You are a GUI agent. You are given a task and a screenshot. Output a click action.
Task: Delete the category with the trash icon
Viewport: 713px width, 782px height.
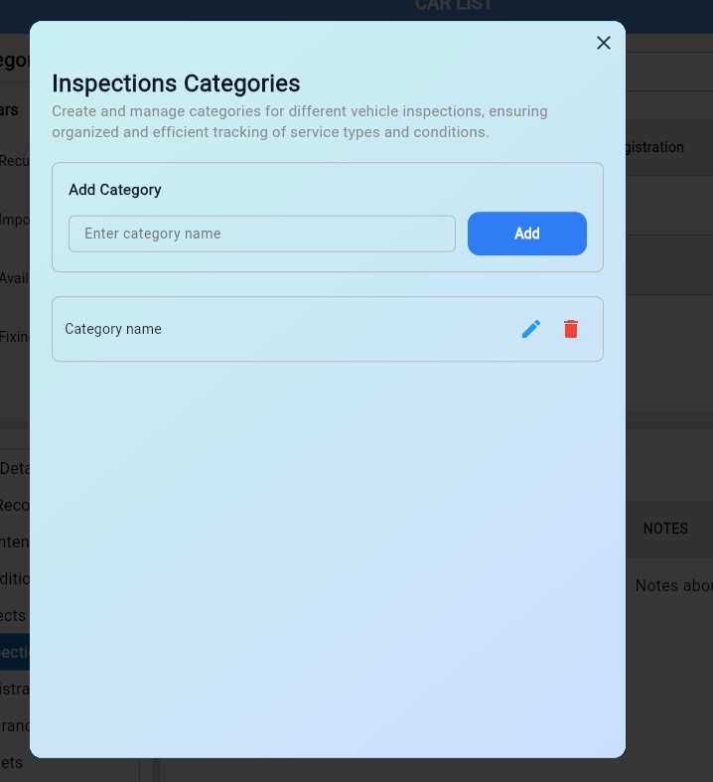[x=571, y=329]
